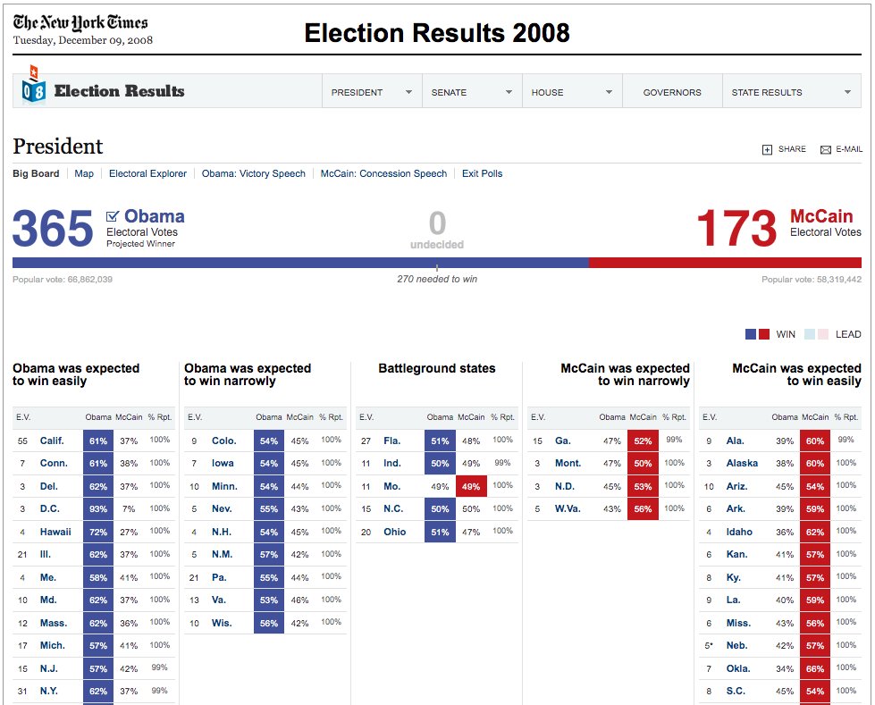Viewport: 875px width, 705px height.
Task: Click the Obama projected winner checkmark
Action: pyautogui.click(x=113, y=216)
